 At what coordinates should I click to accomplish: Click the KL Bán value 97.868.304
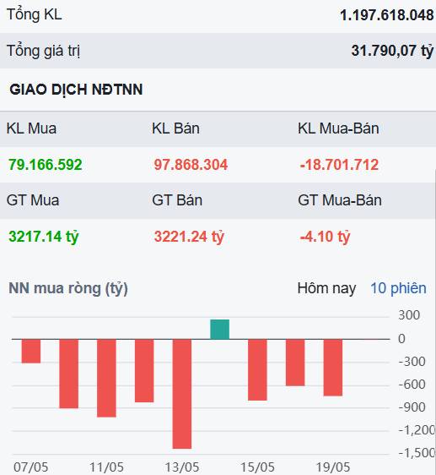tap(191, 165)
